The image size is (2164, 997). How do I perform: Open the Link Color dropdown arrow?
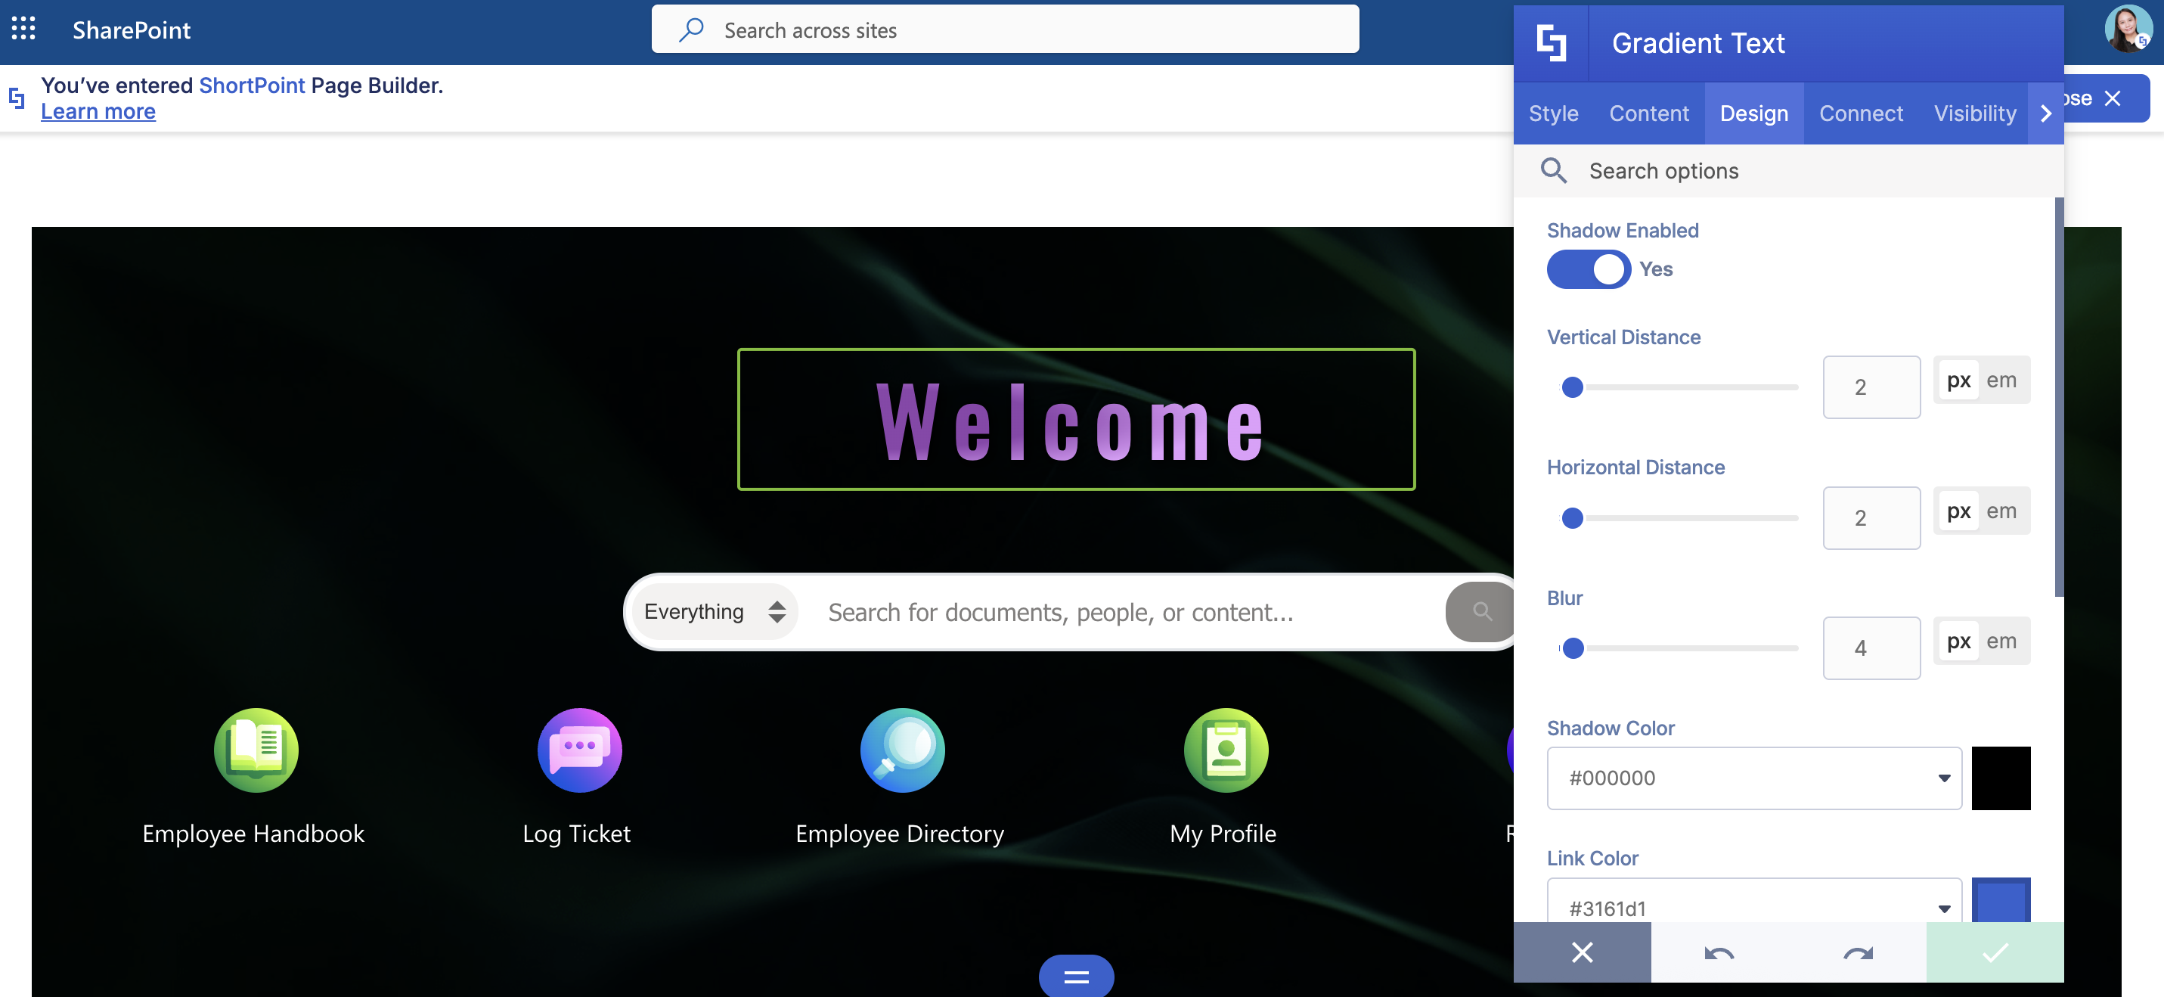click(x=1943, y=908)
